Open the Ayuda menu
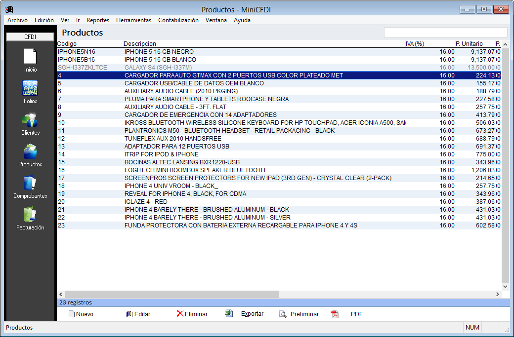 242,20
